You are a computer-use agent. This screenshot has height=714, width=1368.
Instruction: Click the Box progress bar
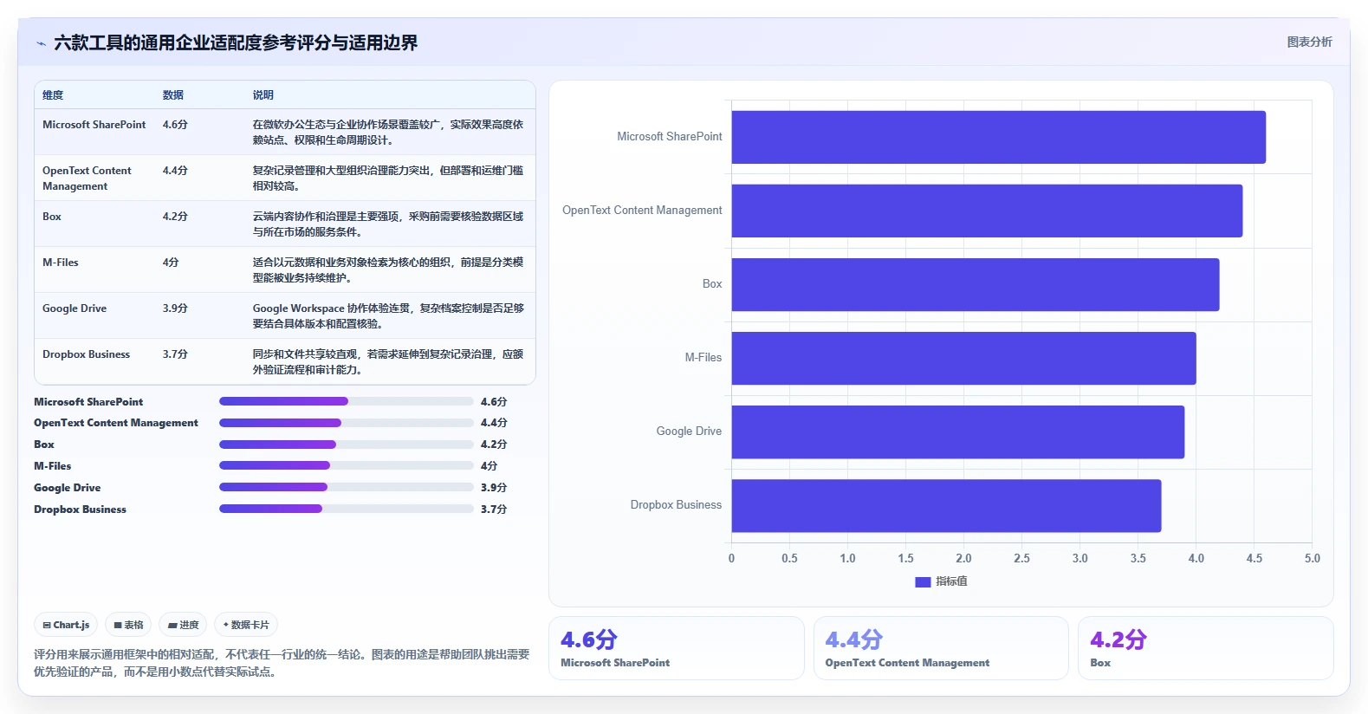click(x=347, y=445)
